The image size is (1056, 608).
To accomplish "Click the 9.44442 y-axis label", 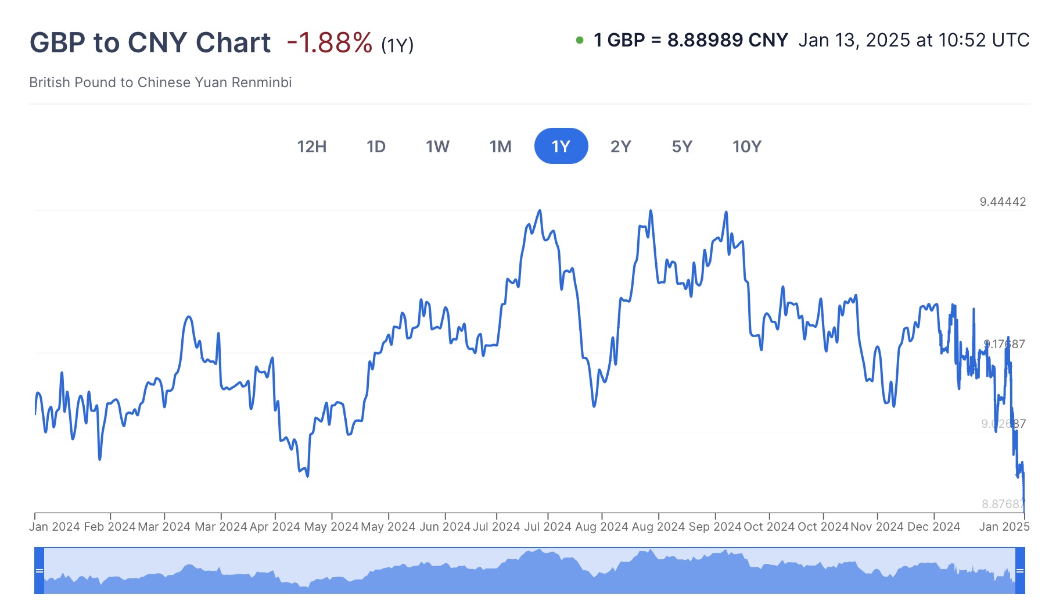I will 1003,202.
